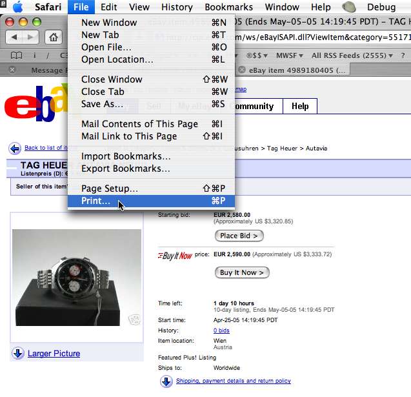Screen dimensions: 411x397
Task: Open the View menu
Action: [139, 7]
